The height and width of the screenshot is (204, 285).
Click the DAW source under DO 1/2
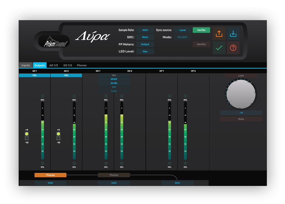tap(114, 183)
